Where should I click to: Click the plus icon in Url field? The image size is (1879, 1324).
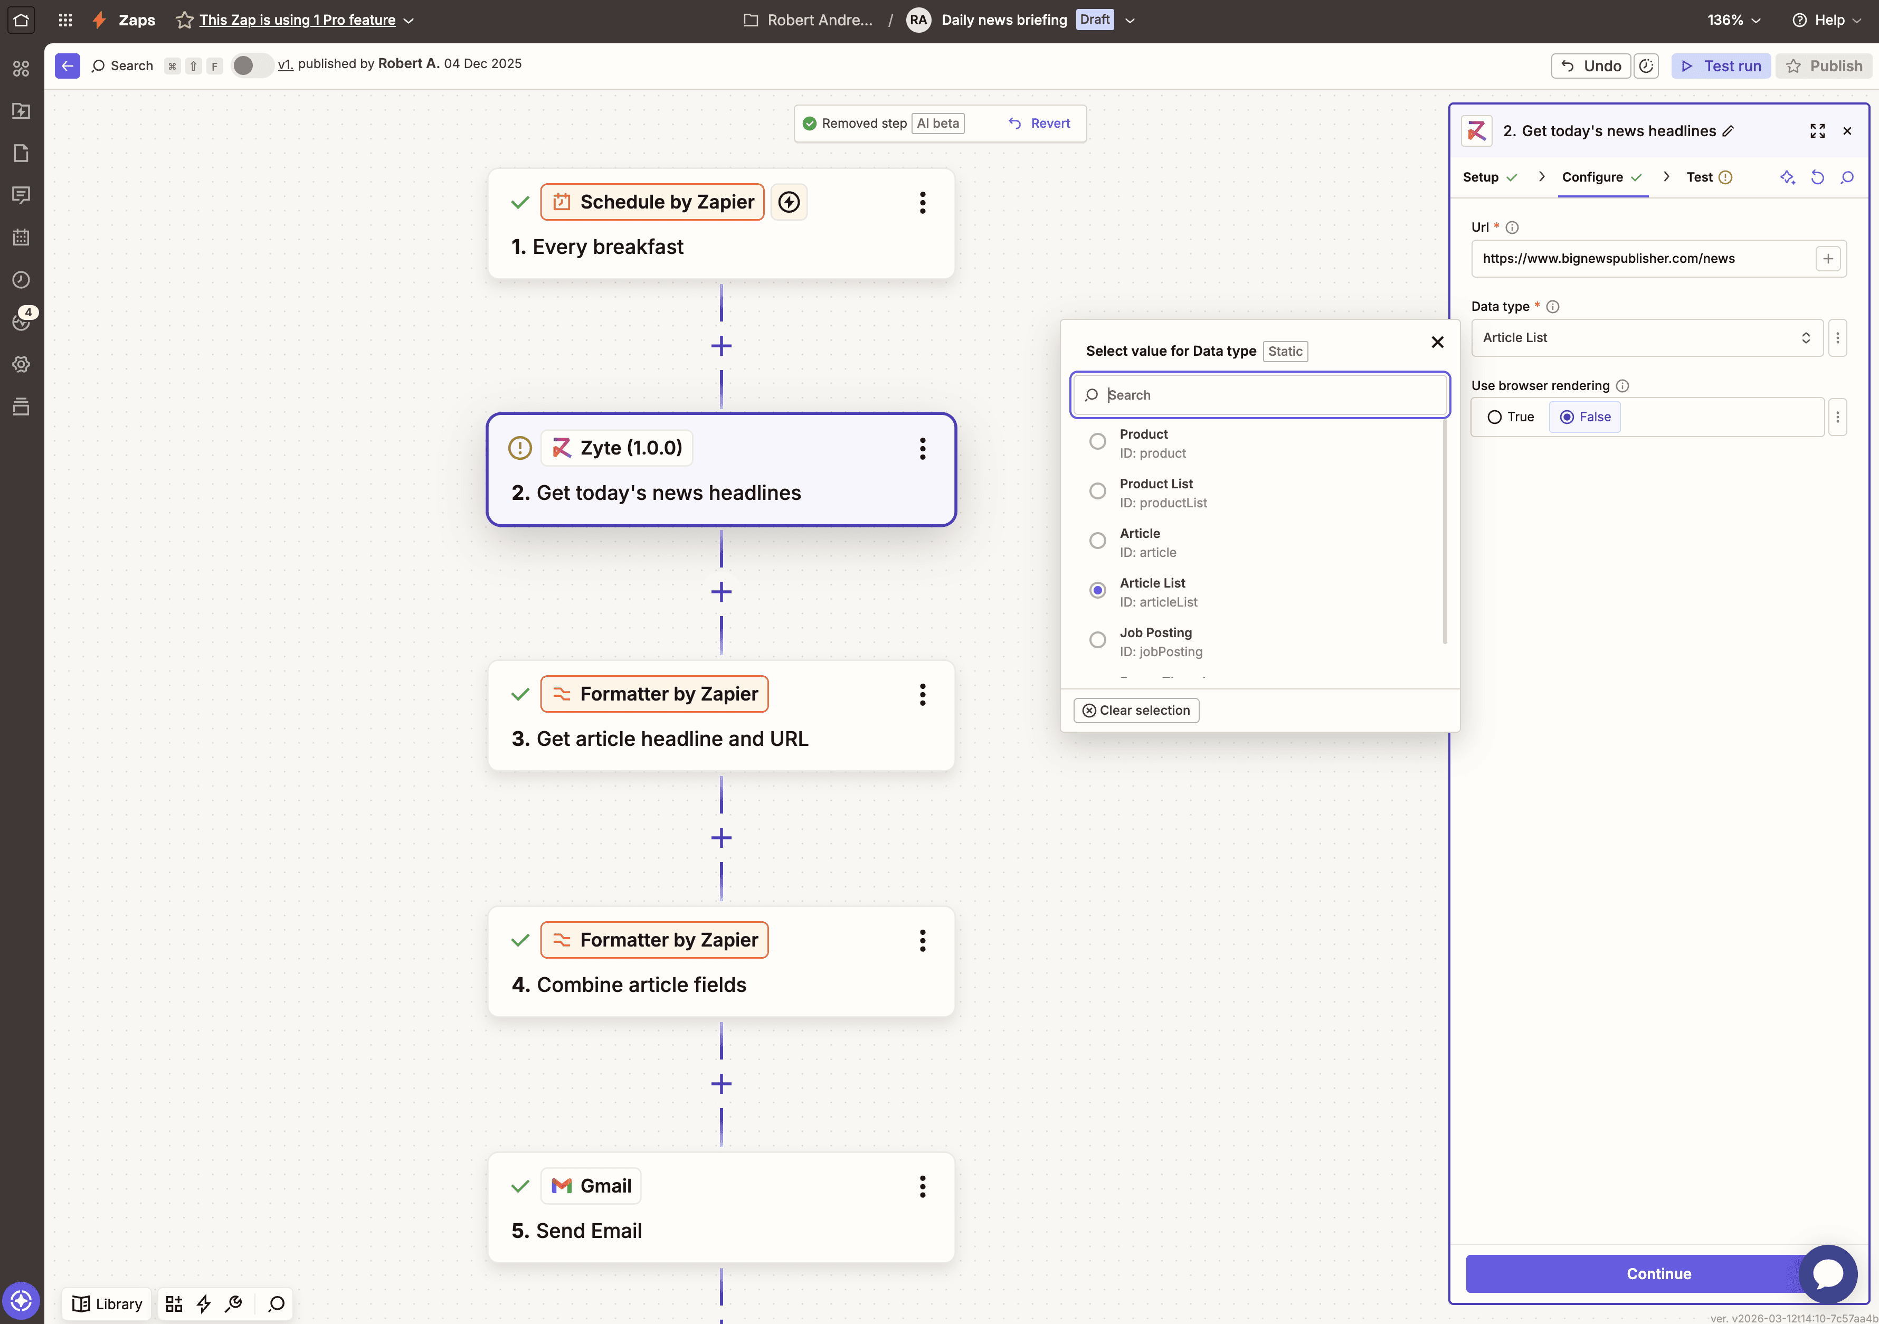pos(1827,259)
